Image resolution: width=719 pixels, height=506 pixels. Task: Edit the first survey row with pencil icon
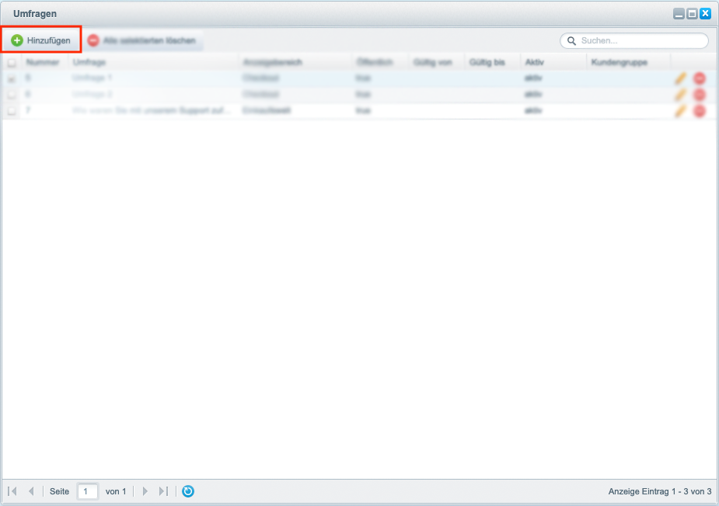(x=680, y=78)
